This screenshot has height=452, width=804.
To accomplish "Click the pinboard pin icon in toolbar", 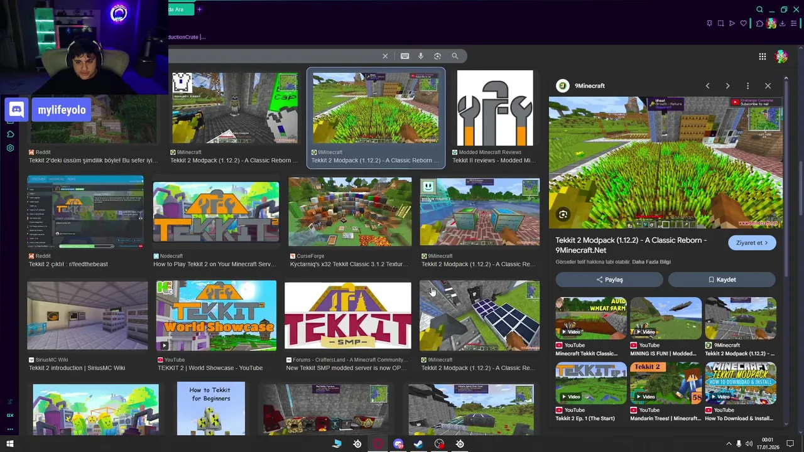I will click(709, 23).
